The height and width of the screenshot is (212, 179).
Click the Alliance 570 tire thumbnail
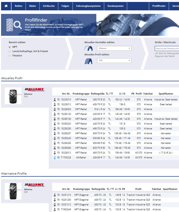(x=13, y=96)
